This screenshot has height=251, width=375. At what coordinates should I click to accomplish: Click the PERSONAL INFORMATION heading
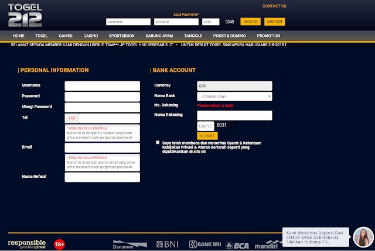(x=54, y=70)
